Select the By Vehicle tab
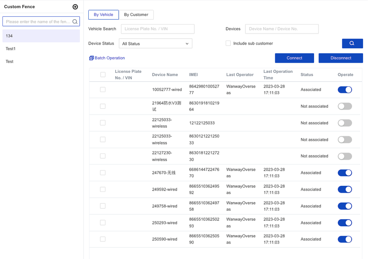Screen dimensions: 368x259 [103, 15]
